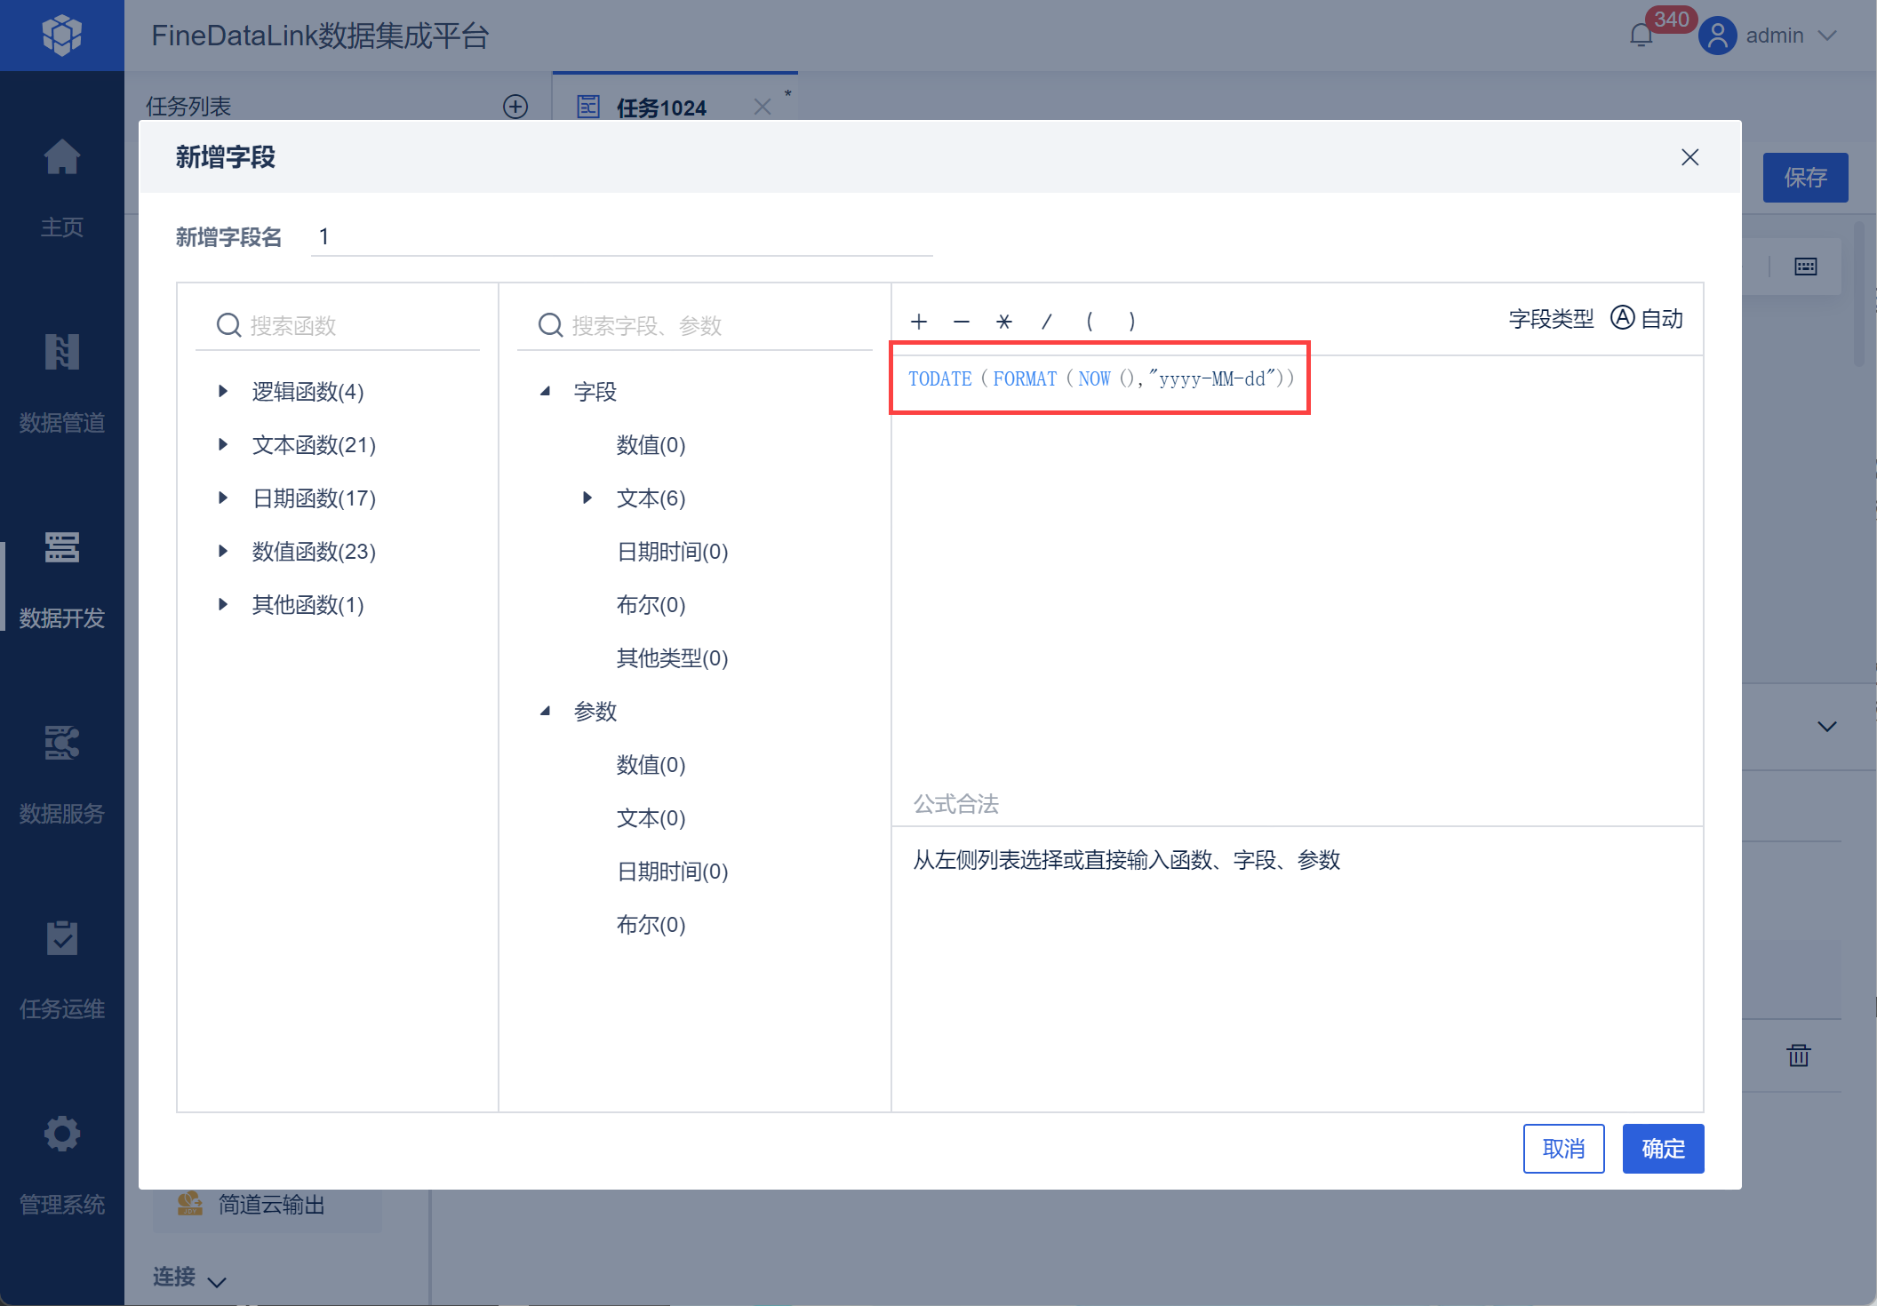Viewport: 1877px width, 1306px height.
Task: Click the plus icon to add a task
Action: (515, 107)
